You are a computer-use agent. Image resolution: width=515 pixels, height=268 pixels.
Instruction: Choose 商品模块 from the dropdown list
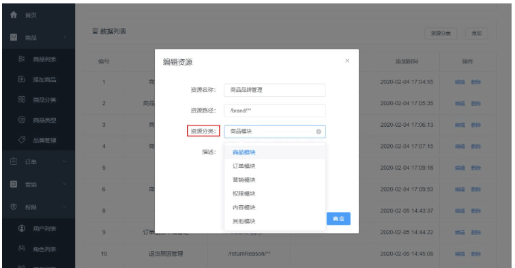point(275,152)
